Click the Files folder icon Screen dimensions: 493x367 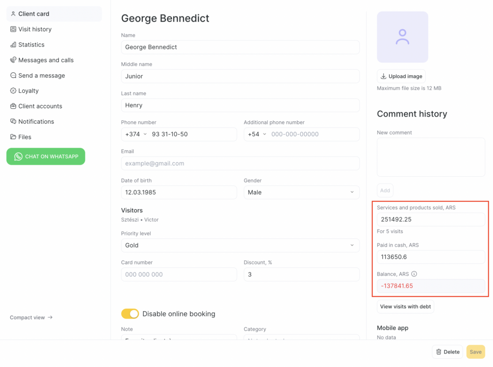(13, 137)
